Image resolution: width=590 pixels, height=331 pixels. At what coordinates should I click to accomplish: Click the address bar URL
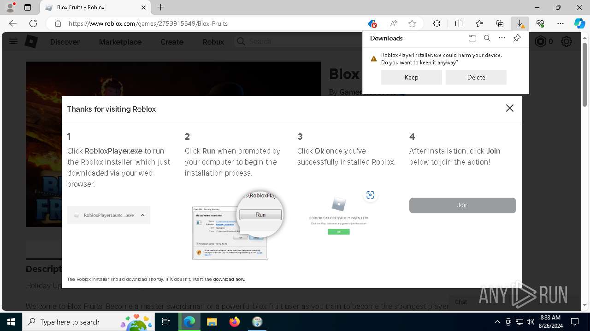148,23
